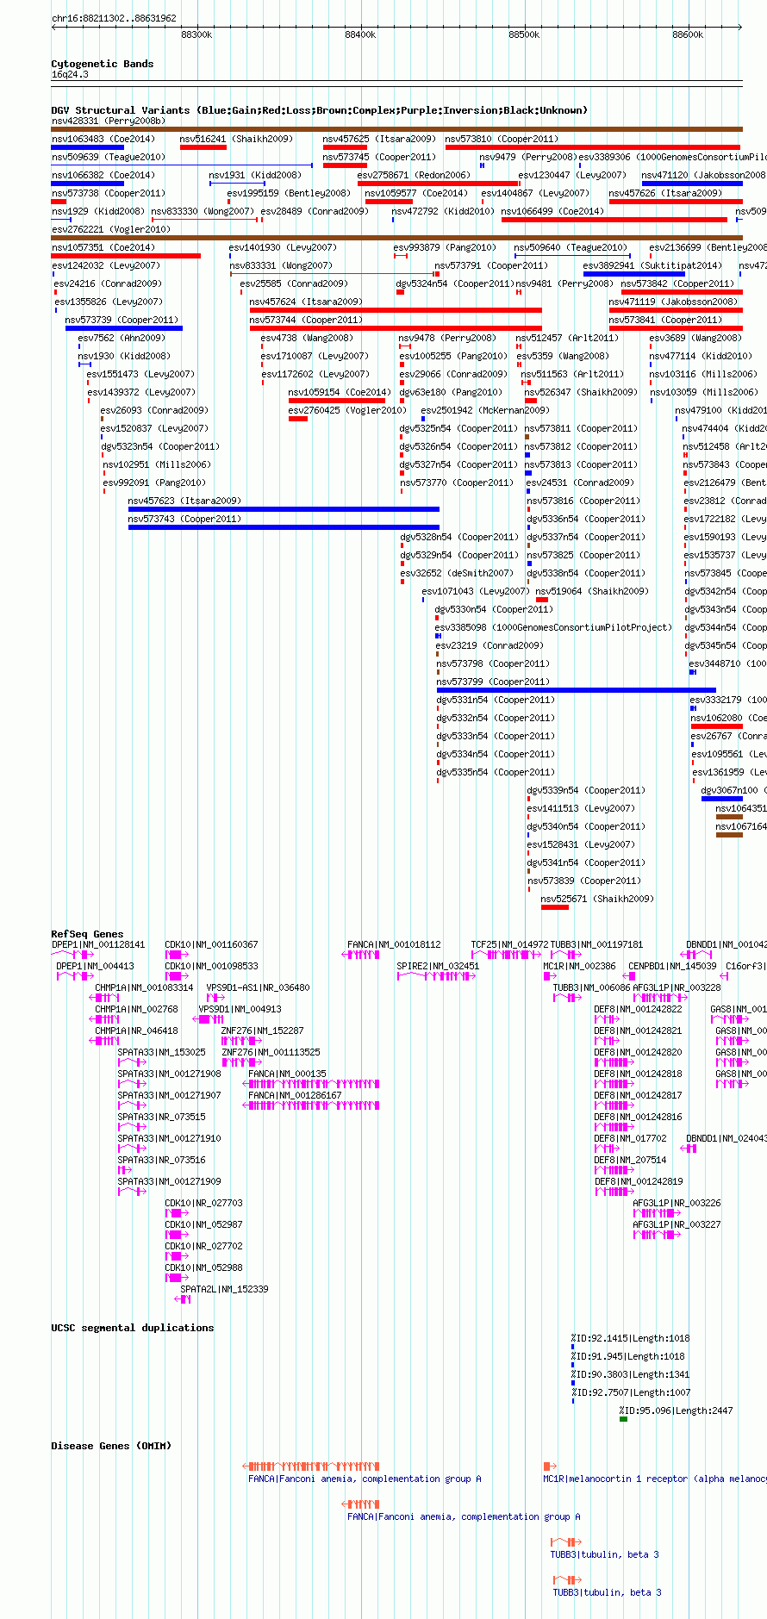
Task: Click the esv992091 (Pang2010) label
Action: pos(154,483)
